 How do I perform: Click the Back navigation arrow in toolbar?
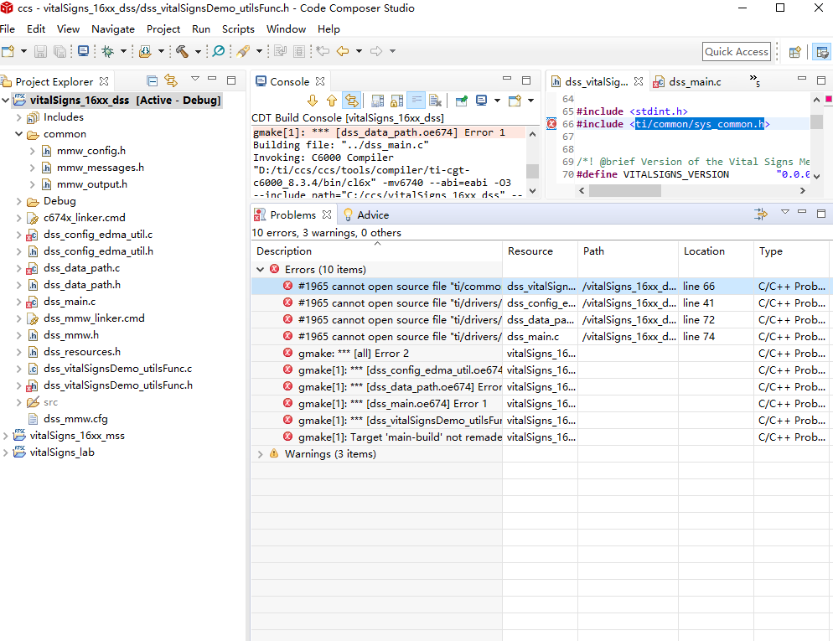342,51
